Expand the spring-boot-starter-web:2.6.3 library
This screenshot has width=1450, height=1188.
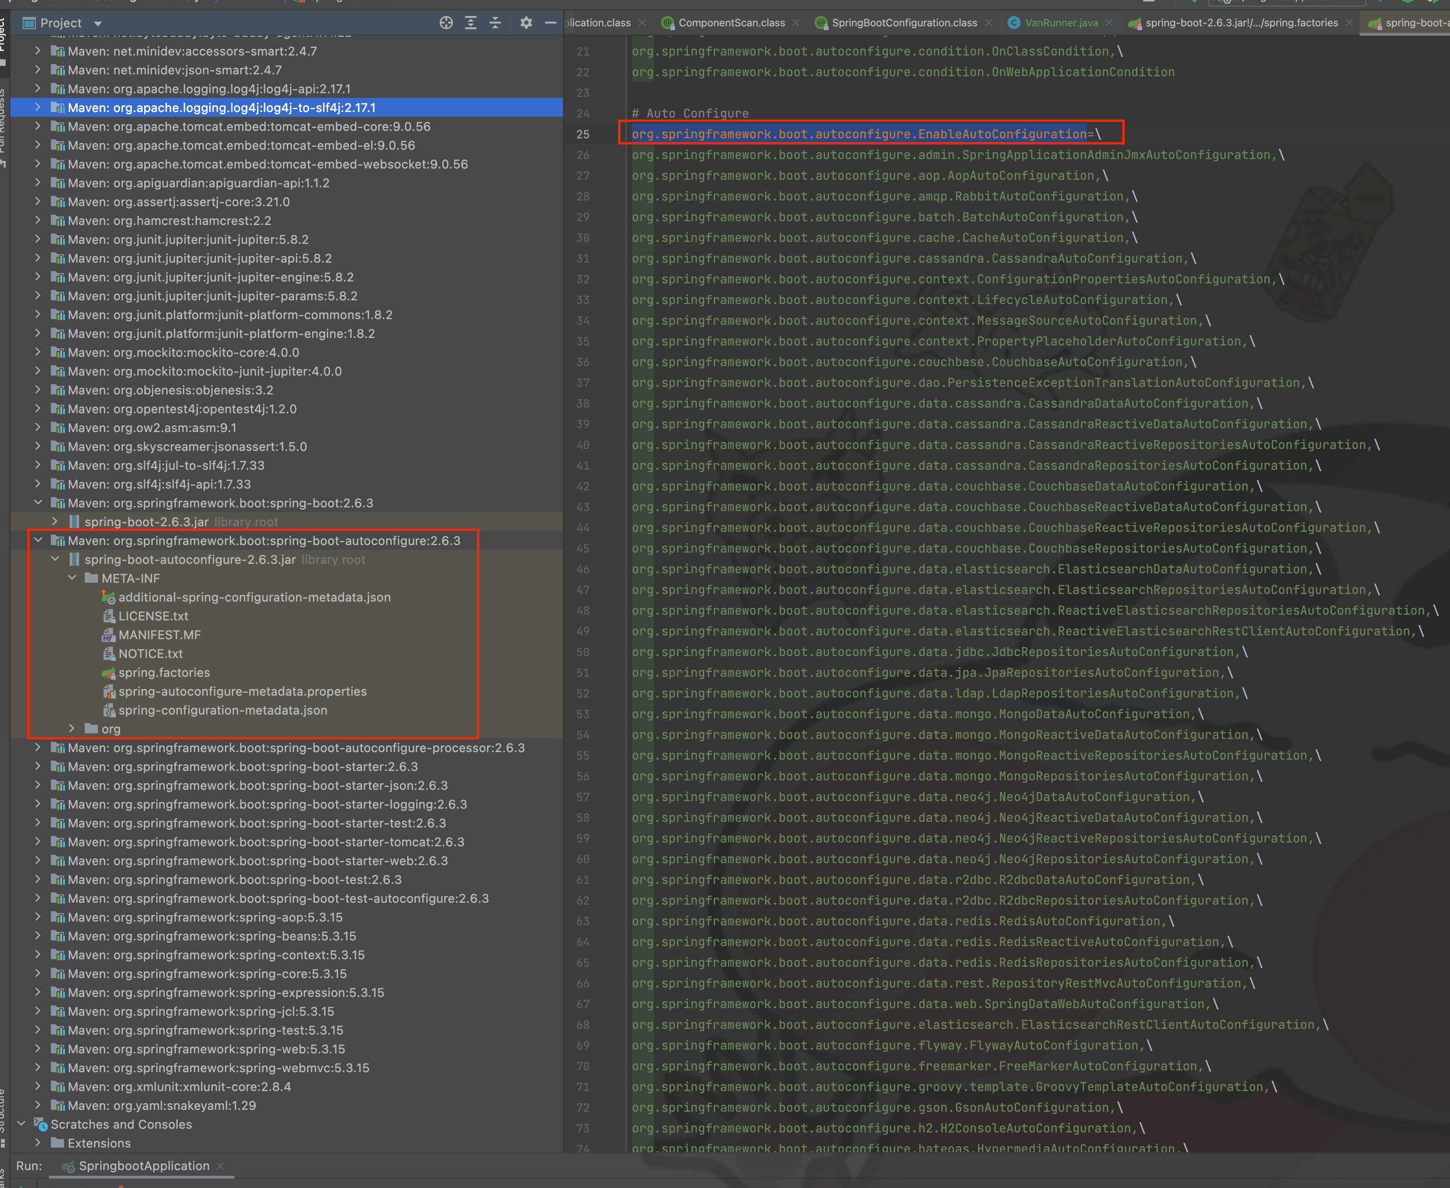pos(38,860)
